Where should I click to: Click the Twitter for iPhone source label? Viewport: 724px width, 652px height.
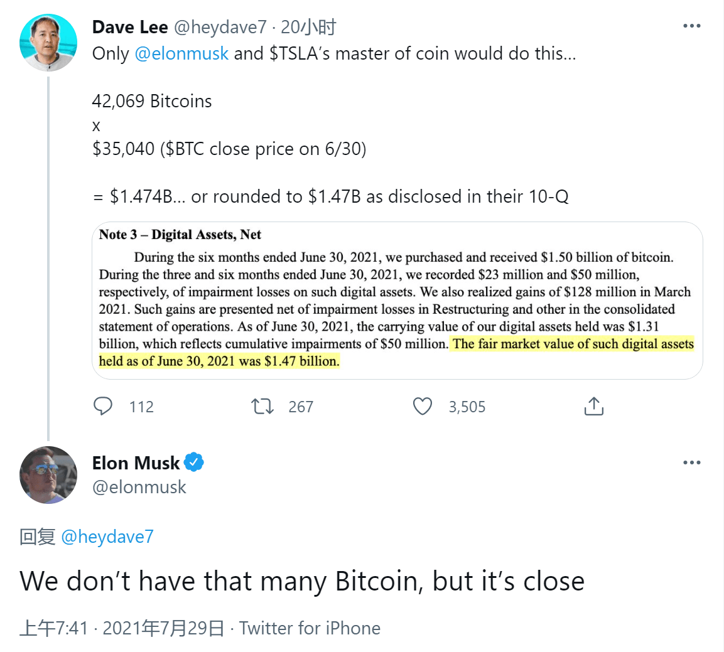pyautogui.click(x=310, y=628)
